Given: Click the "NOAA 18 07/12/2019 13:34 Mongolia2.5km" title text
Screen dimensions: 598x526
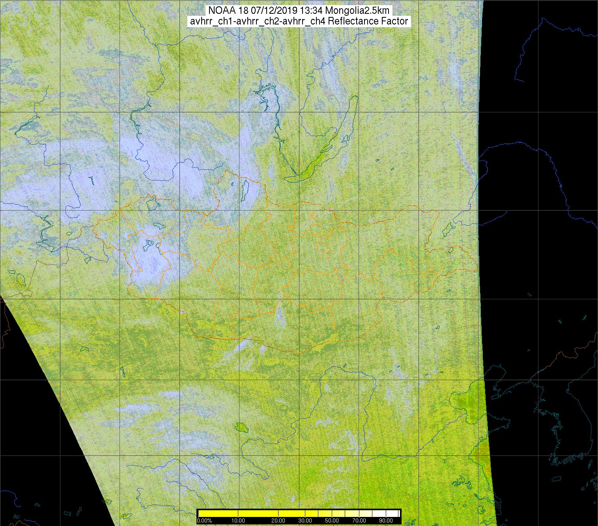Looking at the screenshot, I should [x=299, y=11].
